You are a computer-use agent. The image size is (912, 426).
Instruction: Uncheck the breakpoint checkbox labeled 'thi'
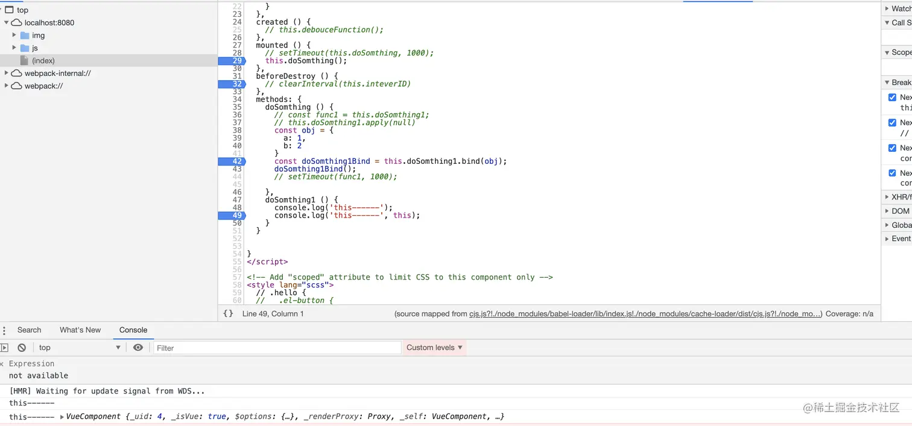892,97
